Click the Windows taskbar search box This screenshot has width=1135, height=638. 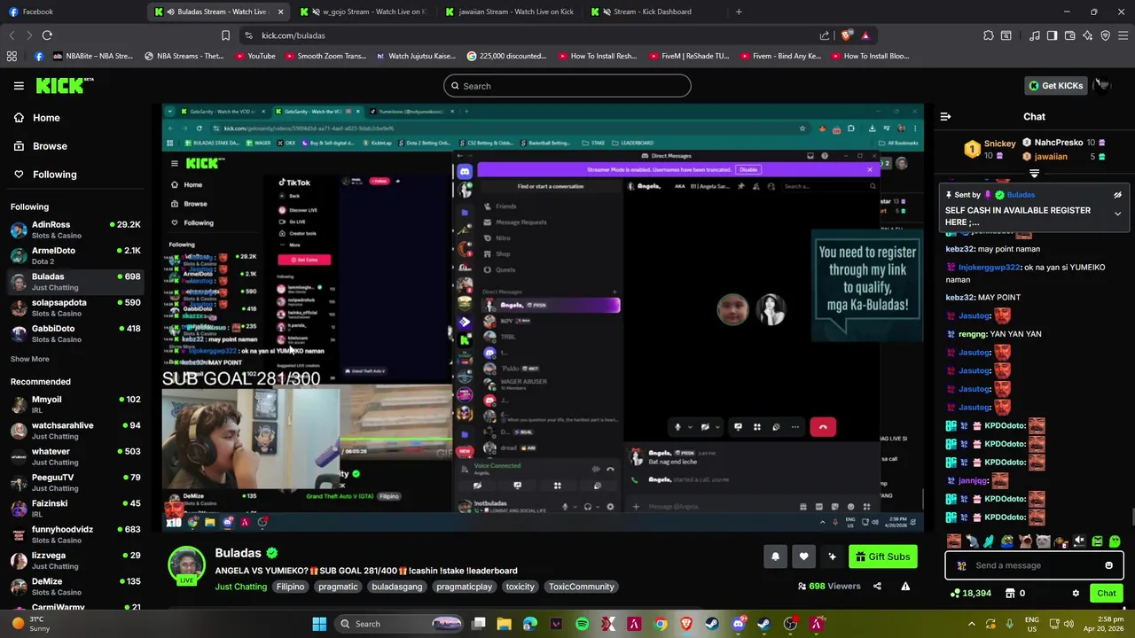point(399,624)
